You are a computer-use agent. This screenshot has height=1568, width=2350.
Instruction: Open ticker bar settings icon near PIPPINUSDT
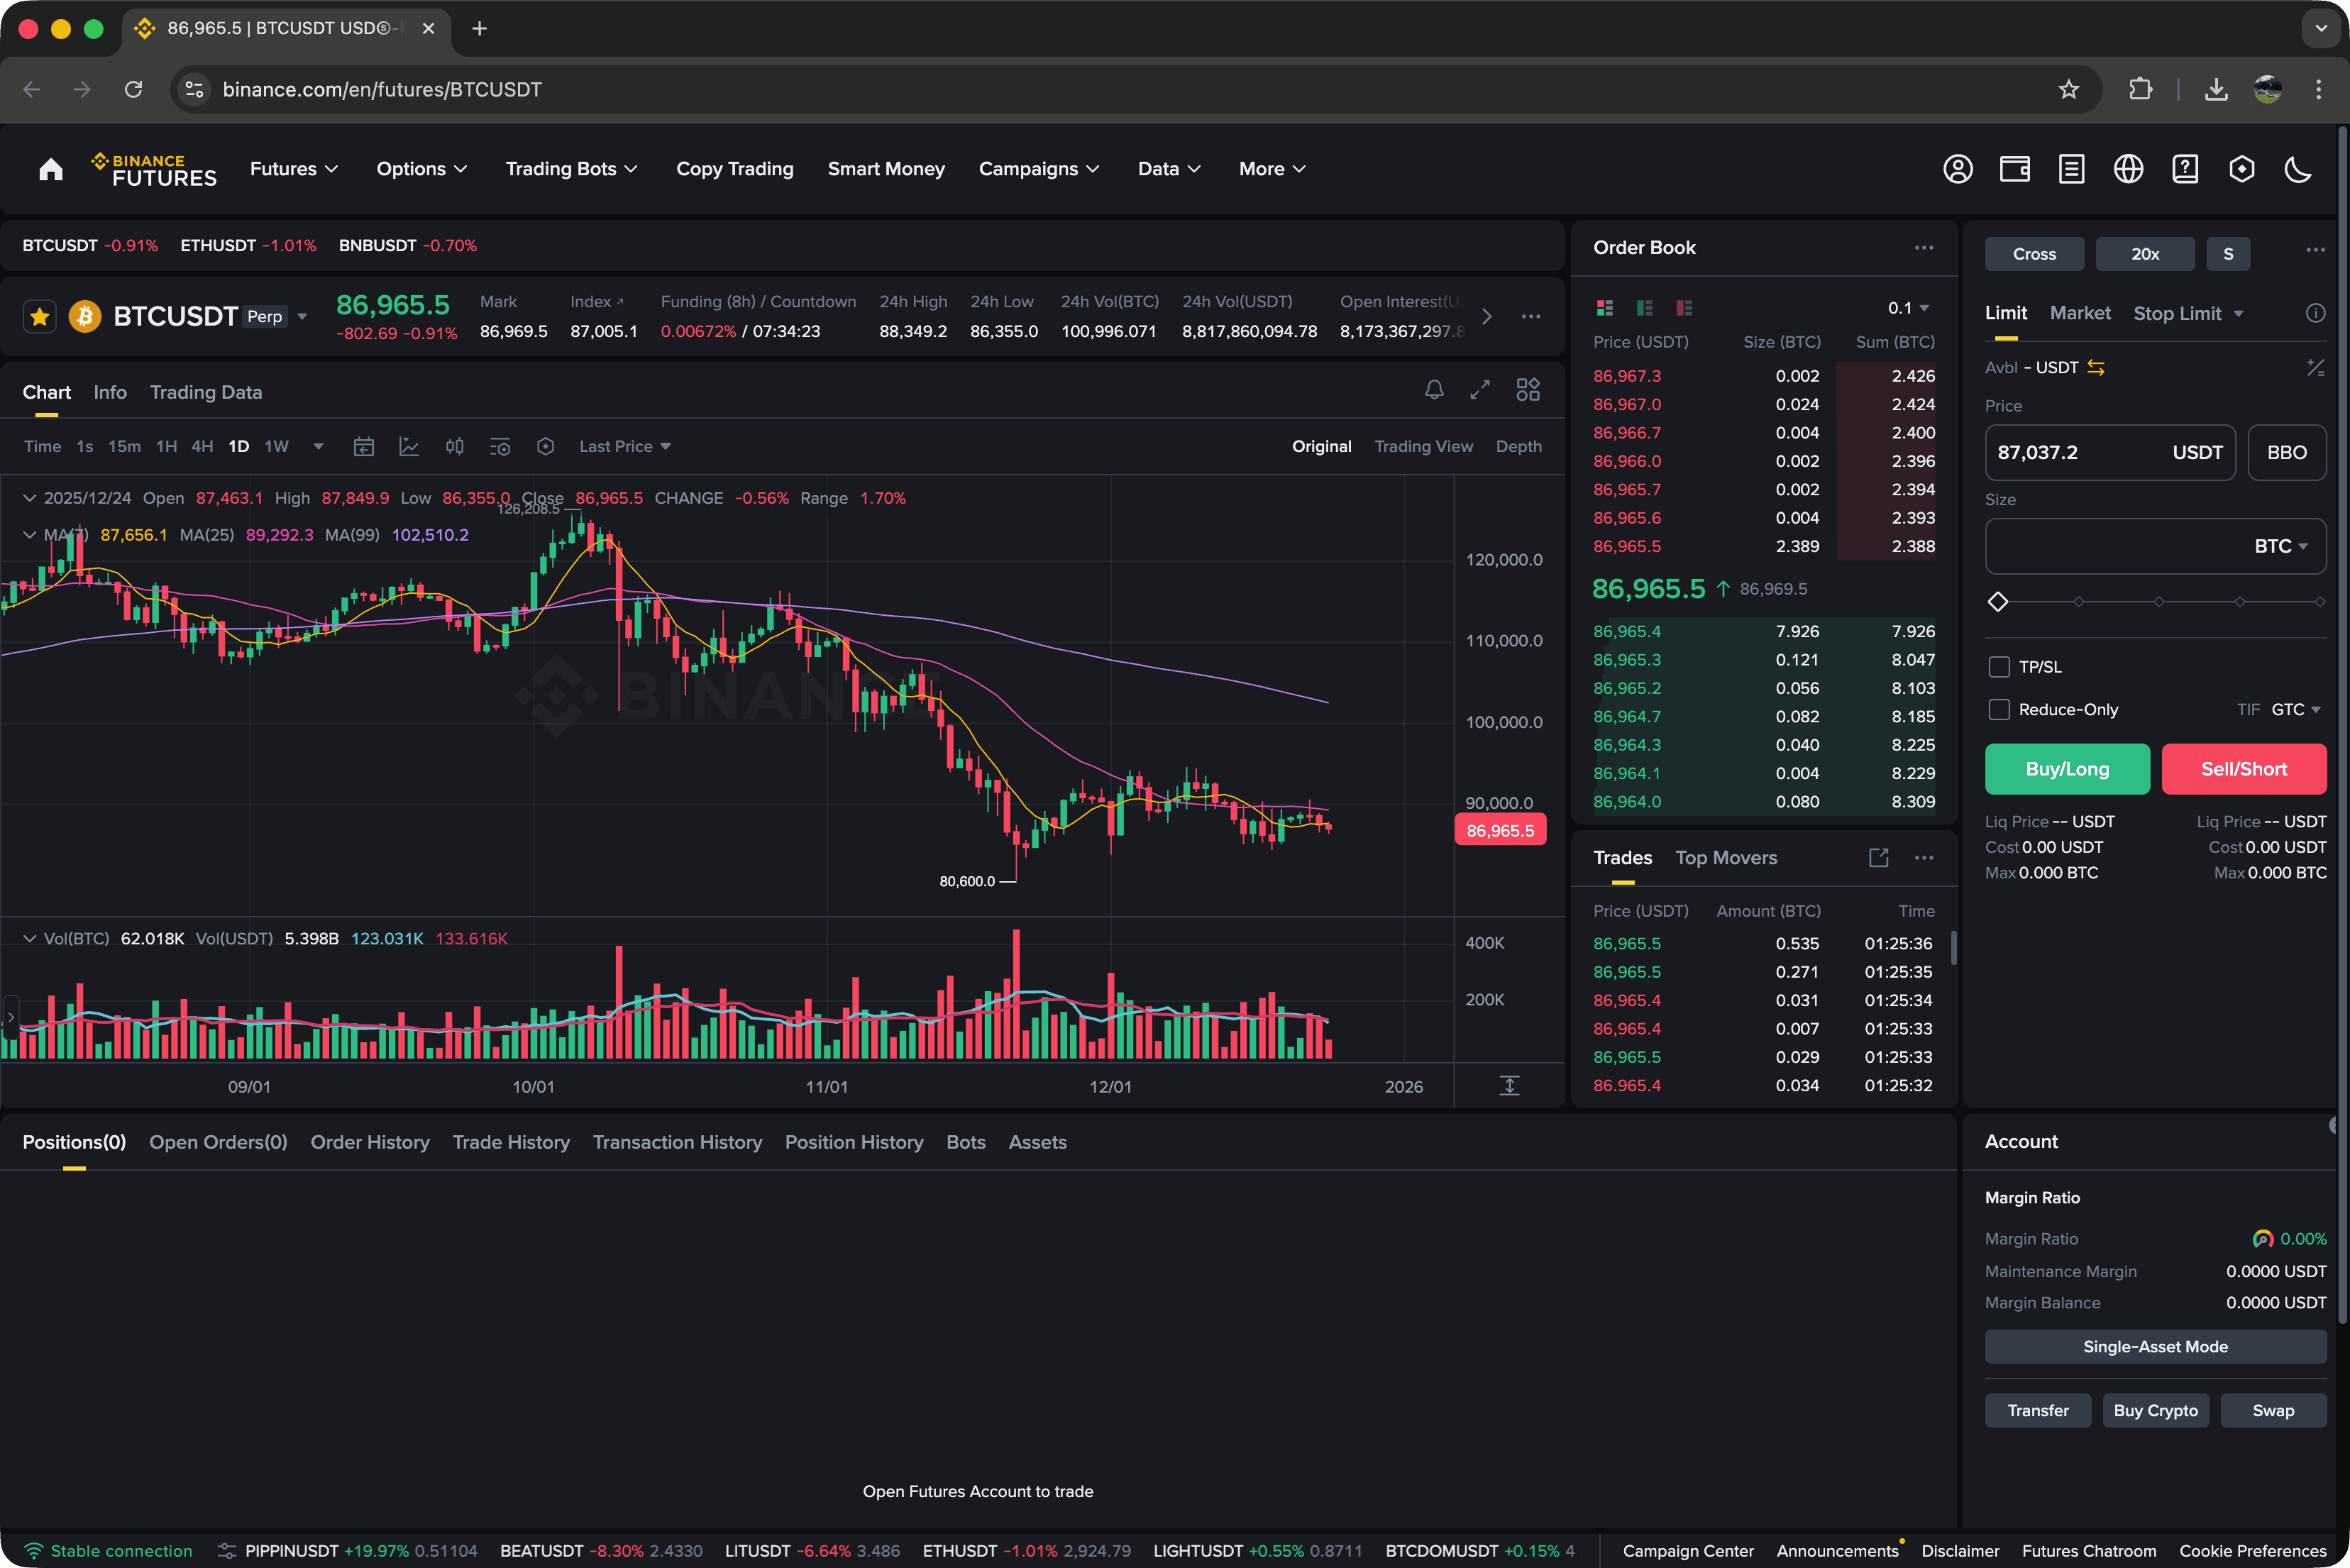tap(227, 1551)
